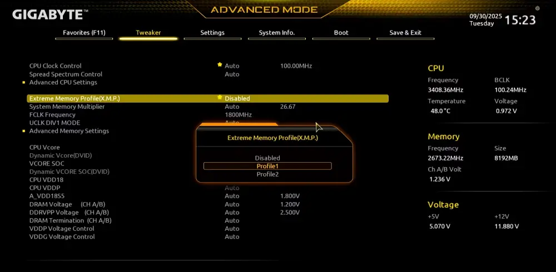Click the yellow bullet beside Advanced CPU Settings
Image resolution: width=556 pixels, height=272 pixels.
pos(24,82)
